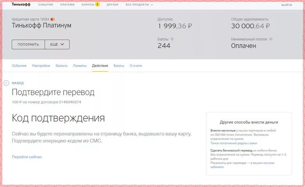
Task: Open the События top menu
Action: click(x=45, y=5)
